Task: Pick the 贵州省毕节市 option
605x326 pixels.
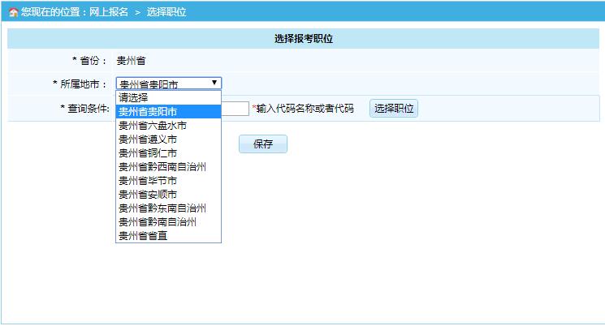Action: [148, 181]
